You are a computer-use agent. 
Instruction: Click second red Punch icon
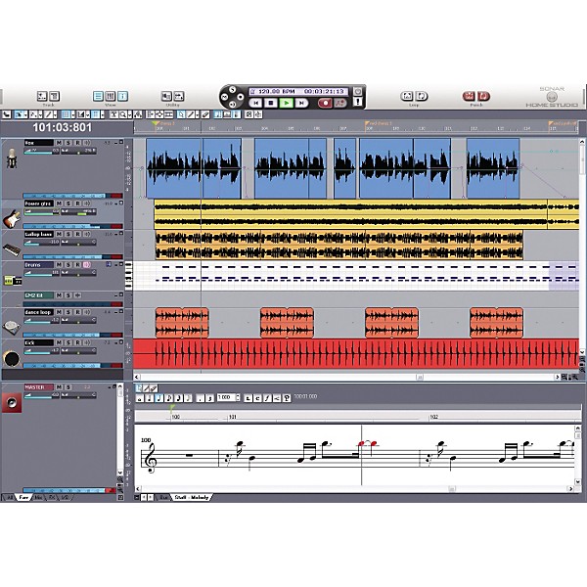(x=483, y=96)
